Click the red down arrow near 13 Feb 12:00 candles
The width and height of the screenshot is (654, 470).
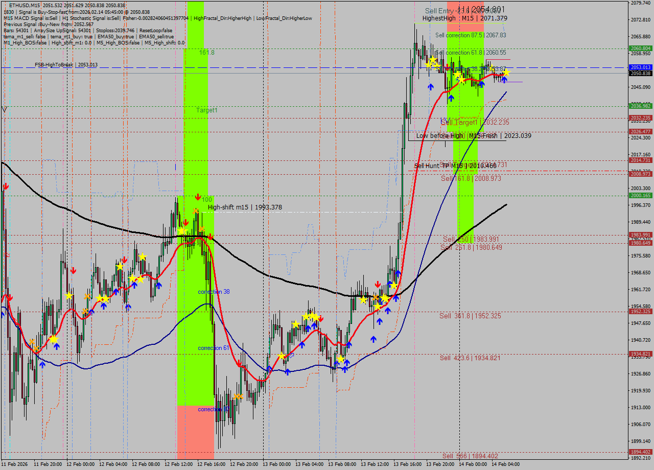pyautogui.click(x=378, y=284)
